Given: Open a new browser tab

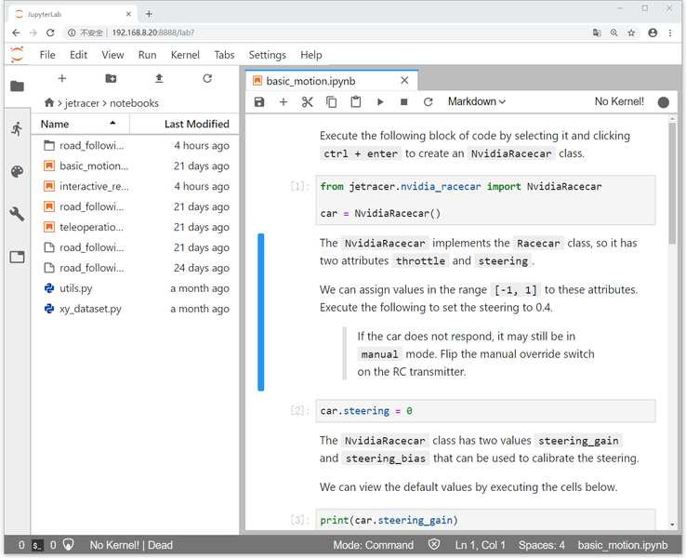Looking at the screenshot, I should coord(149,14).
